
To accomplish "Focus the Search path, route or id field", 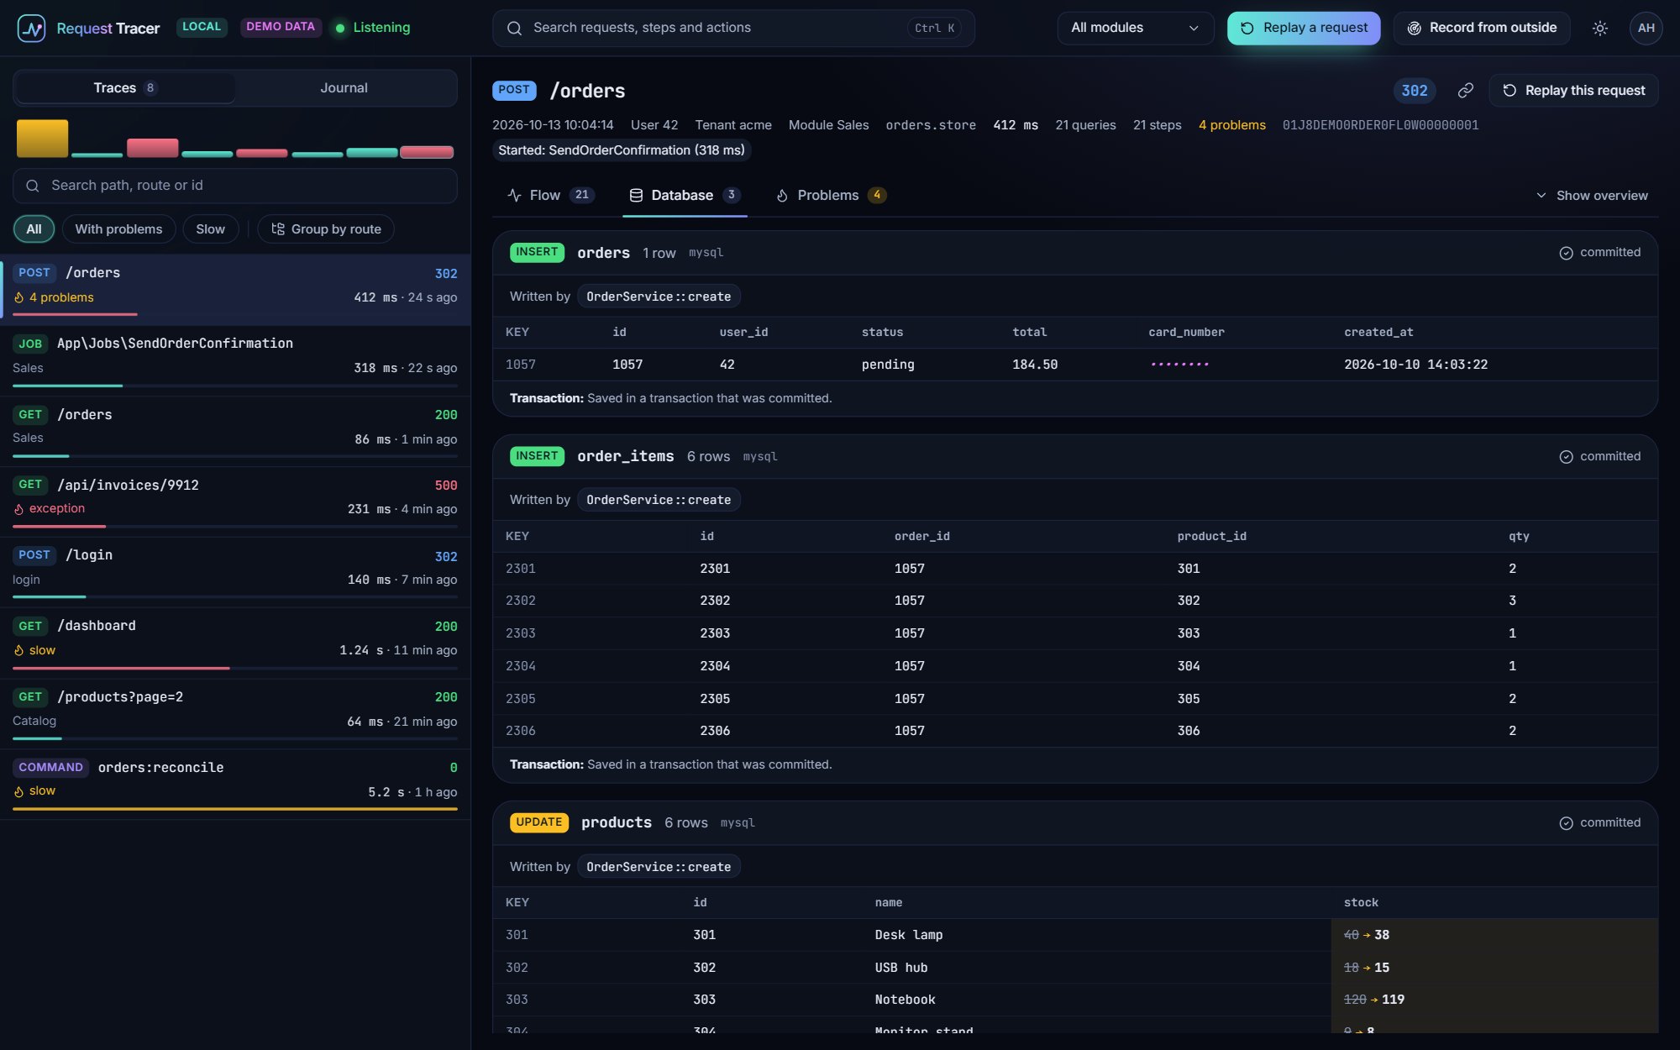I will (235, 186).
